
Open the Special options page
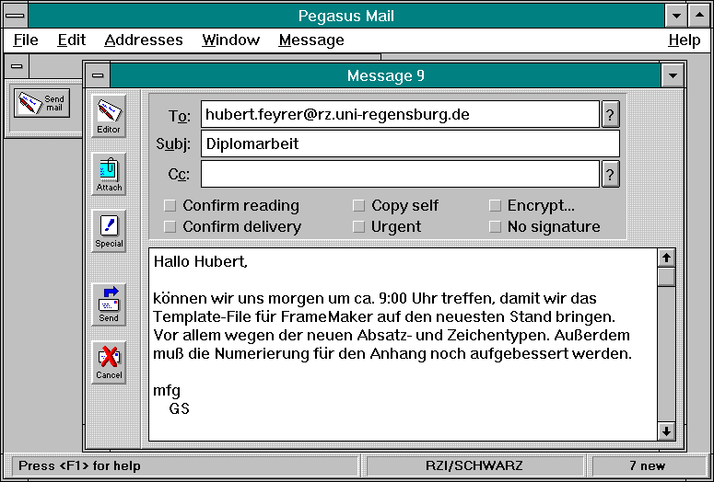tap(109, 231)
